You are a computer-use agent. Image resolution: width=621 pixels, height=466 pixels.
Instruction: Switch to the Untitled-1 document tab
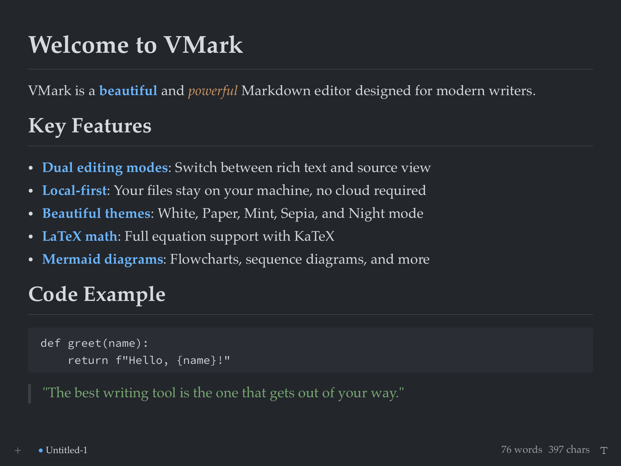[67, 450]
